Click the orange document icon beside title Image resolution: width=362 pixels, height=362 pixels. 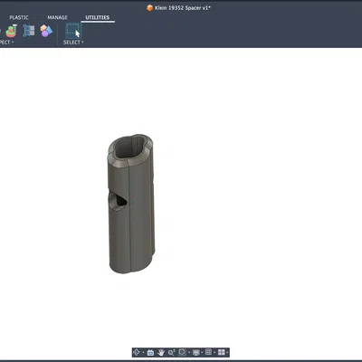point(149,8)
